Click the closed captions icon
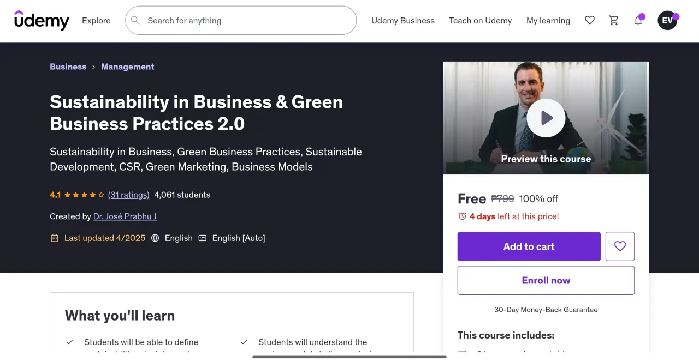 (203, 238)
